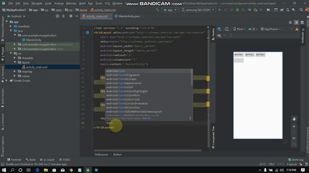This screenshot has width=309, height=173.
Task: Select android:textColor suggestion
Action: click(120, 87)
